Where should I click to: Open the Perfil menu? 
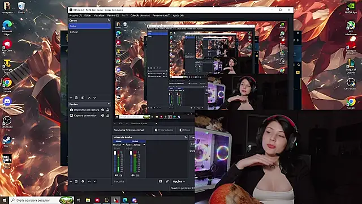click(124, 15)
